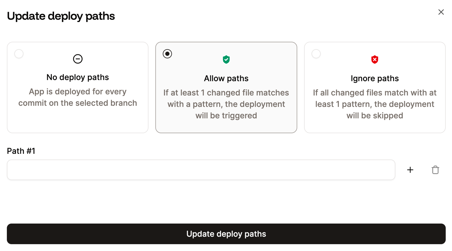The width and height of the screenshot is (452, 251).
Task: Click the Update deploy paths dialog title
Action: (x=61, y=16)
